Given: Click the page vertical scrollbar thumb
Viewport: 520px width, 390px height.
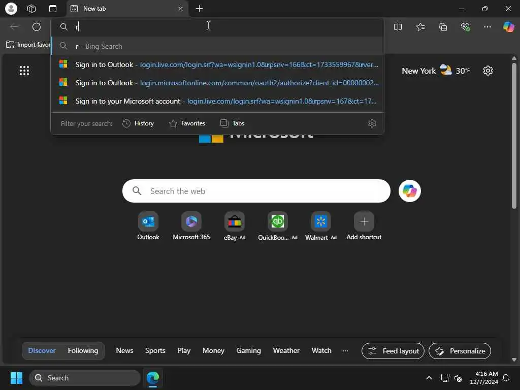Looking at the screenshot, I should click(514, 136).
